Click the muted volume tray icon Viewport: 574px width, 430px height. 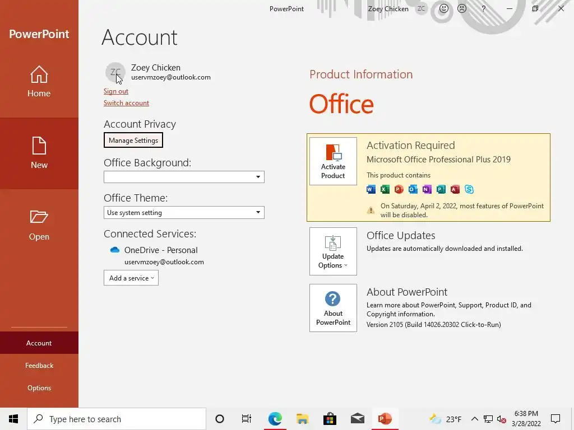click(x=502, y=419)
